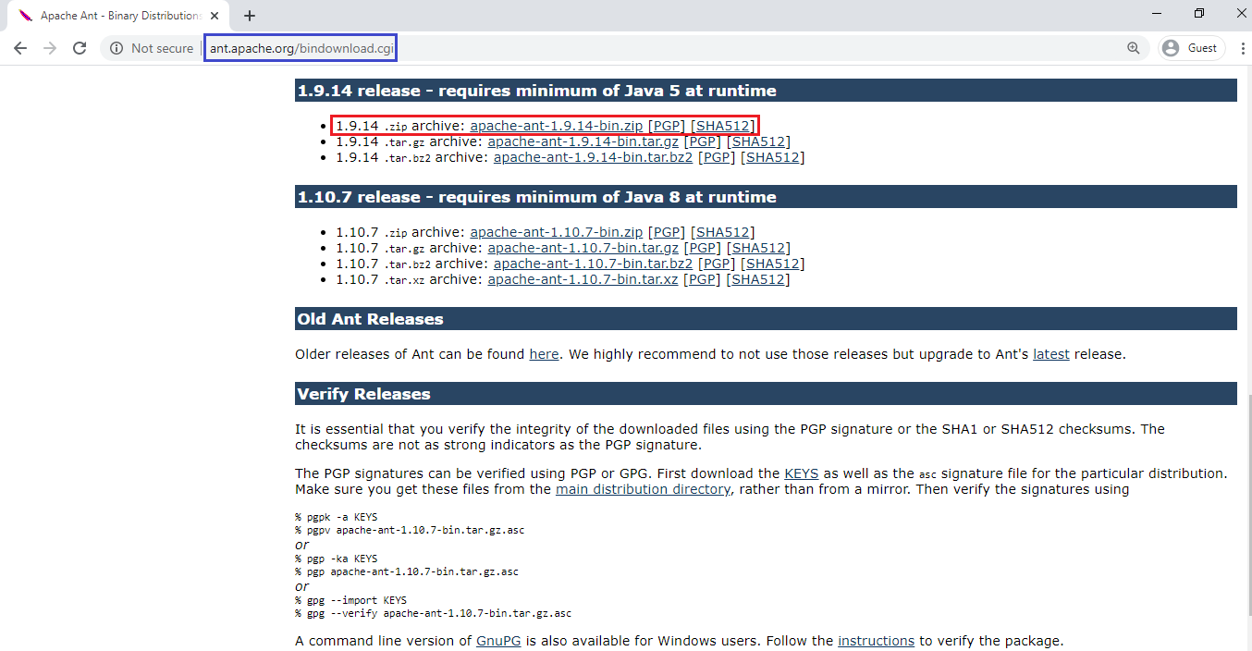1252x651 pixels.
Task: Open SHA512 checksum for 1.9.14 zip
Action: coord(722,126)
